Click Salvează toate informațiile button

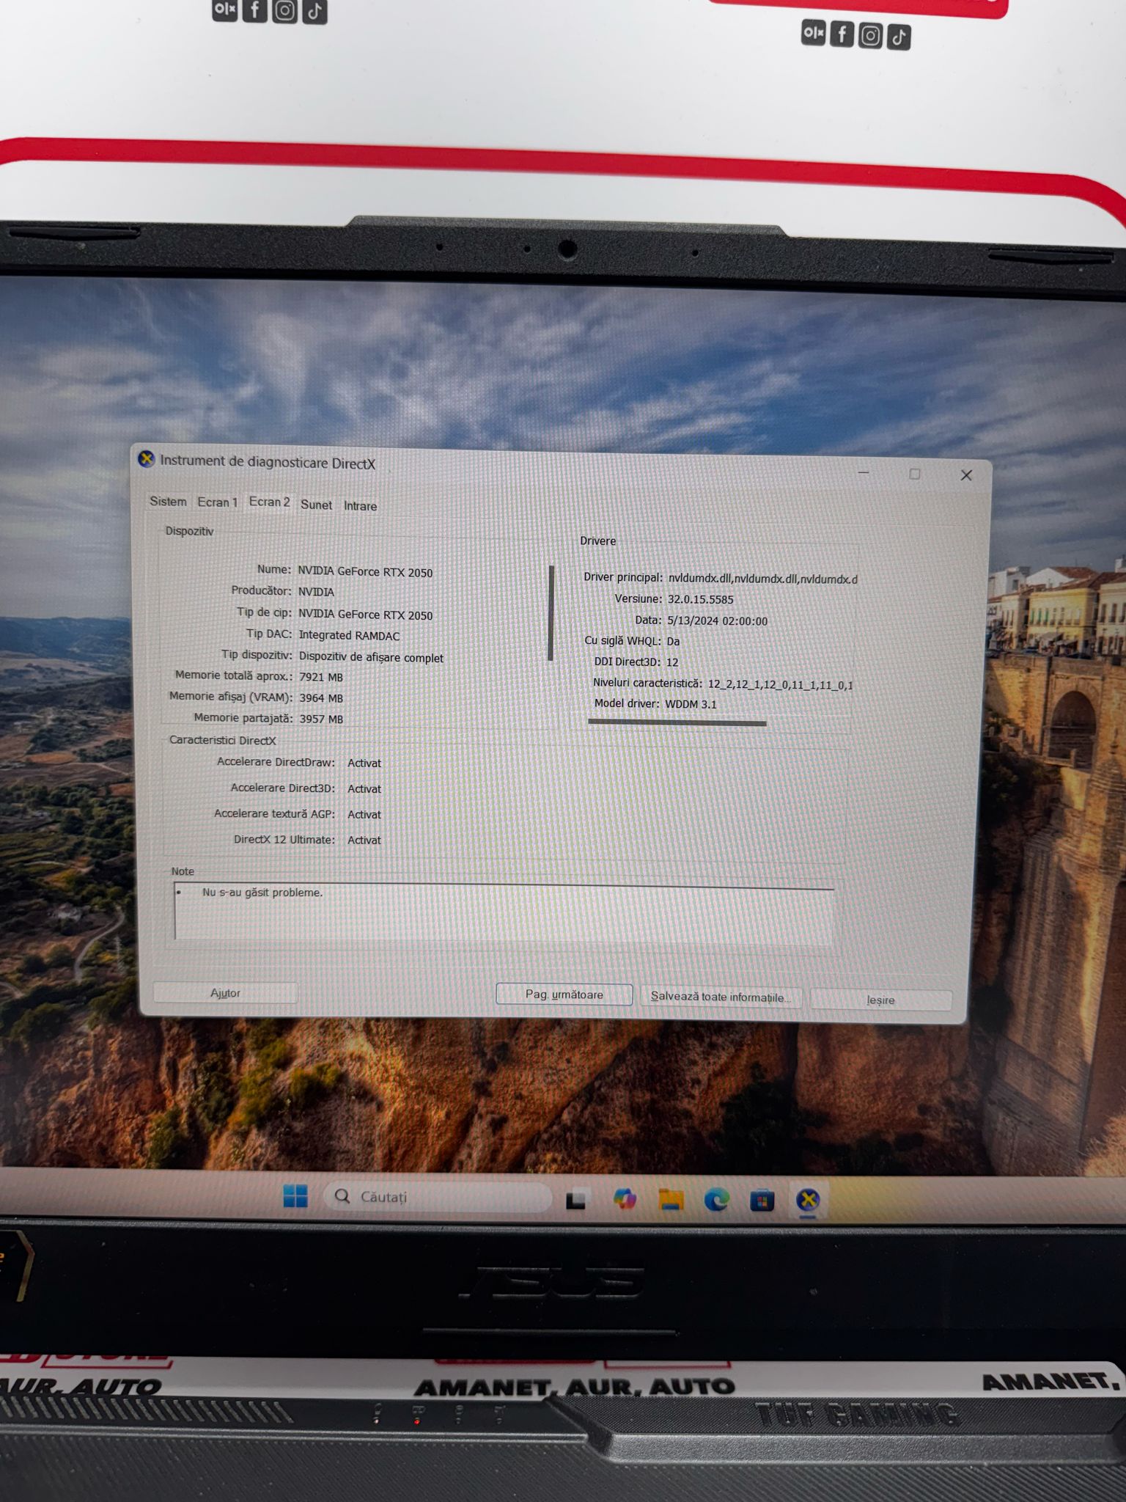(721, 997)
